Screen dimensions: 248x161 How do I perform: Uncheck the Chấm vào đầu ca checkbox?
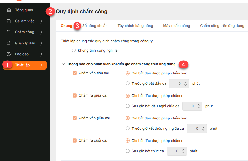pyautogui.click(x=74, y=73)
